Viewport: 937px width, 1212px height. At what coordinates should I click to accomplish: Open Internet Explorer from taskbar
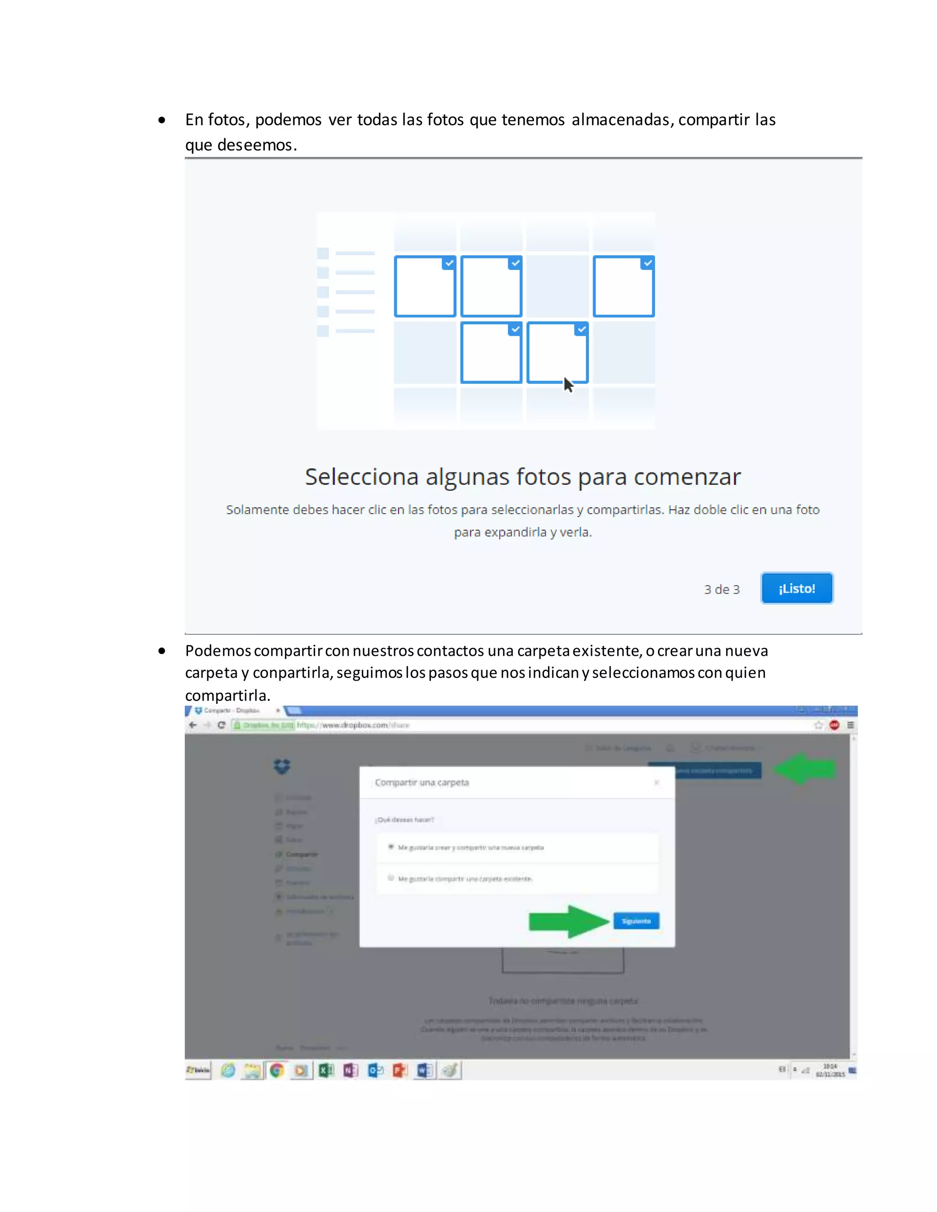(x=228, y=1071)
